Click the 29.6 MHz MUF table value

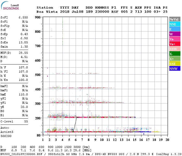77,151
